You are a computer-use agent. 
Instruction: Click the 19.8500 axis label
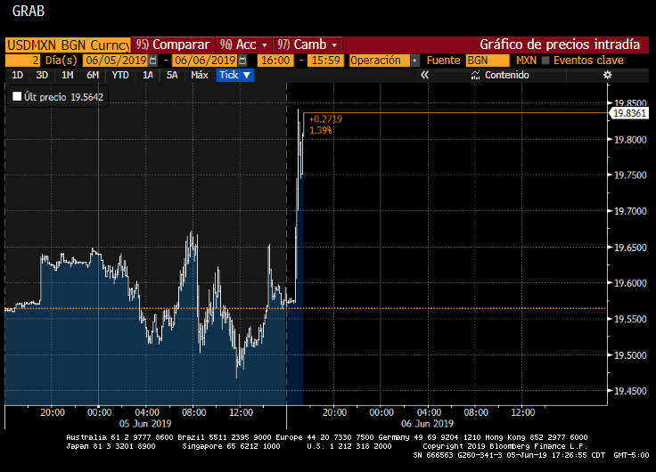[630, 103]
